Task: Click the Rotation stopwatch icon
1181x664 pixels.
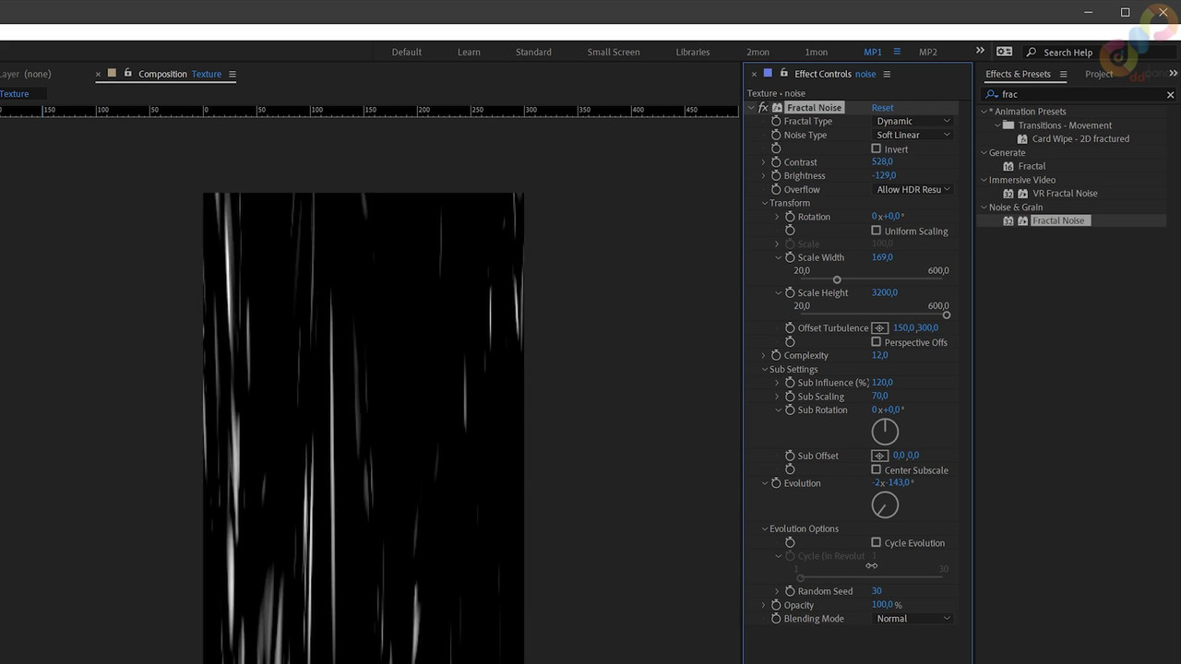Action: point(790,217)
